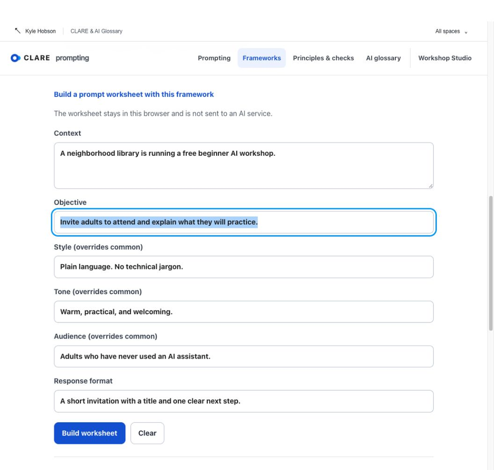Click the CLARE & AI Glossary breadcrumb
The image size is (494, 470).
click(96, 31)
